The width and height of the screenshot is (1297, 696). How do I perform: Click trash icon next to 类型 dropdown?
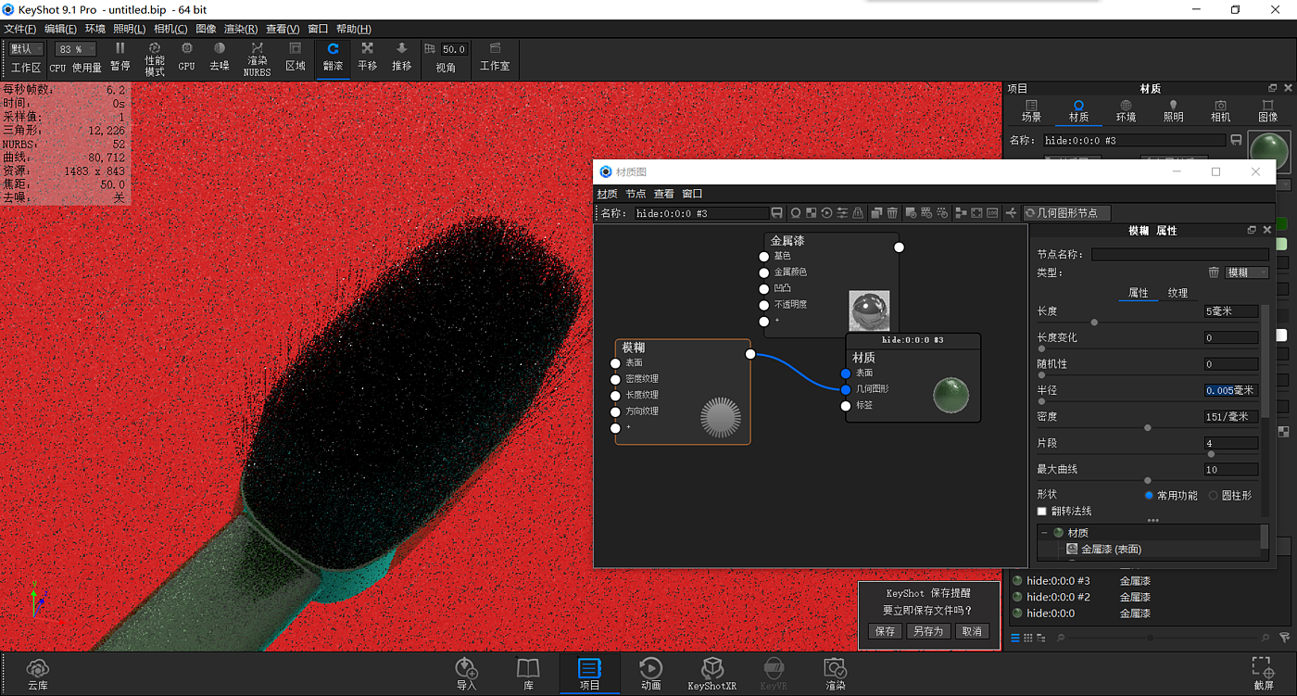click(x=1214, y=272)
